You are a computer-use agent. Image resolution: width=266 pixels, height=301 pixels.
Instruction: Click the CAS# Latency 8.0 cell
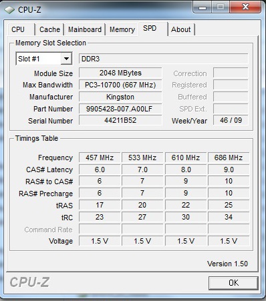(186, 170)
